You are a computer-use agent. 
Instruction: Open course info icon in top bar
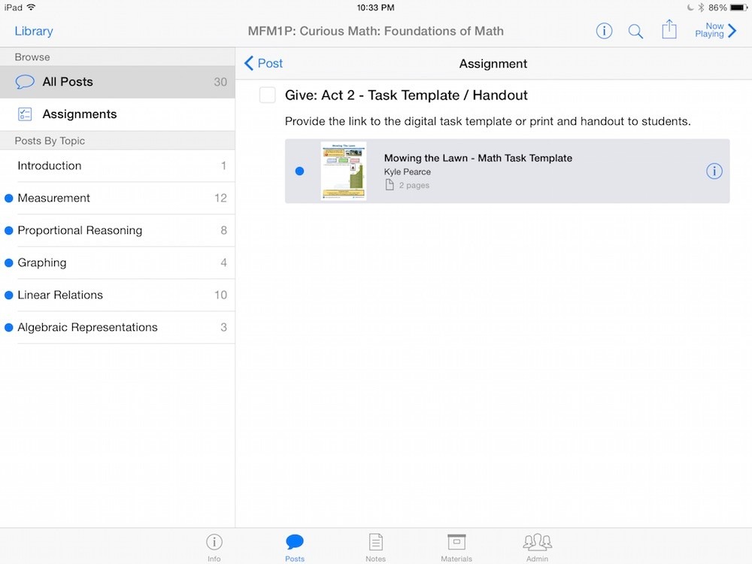[604, 31]
